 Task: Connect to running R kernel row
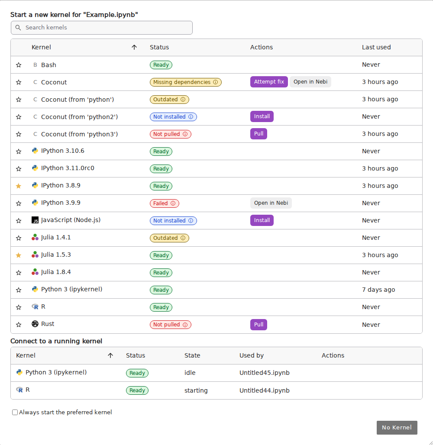click(216, 390)
